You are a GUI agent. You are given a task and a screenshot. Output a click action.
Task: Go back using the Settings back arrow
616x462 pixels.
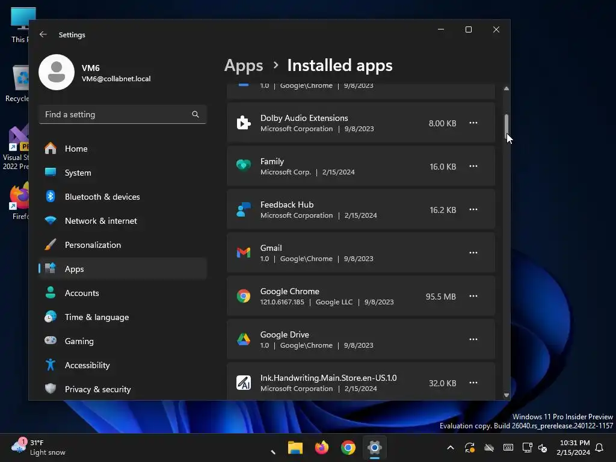(x=43, y=34)
